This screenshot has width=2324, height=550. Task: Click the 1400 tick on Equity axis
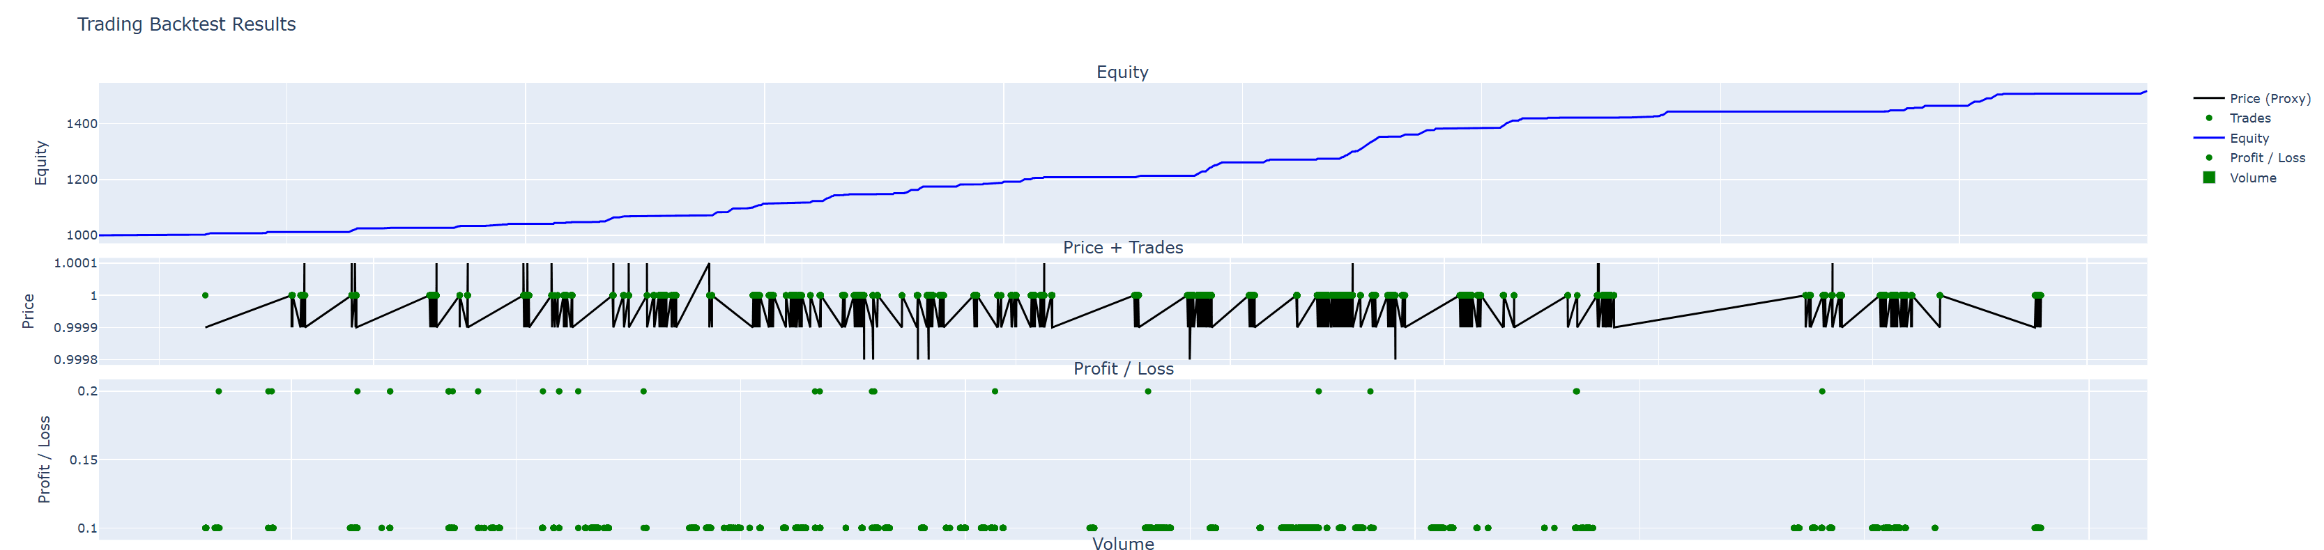point(81,123)
